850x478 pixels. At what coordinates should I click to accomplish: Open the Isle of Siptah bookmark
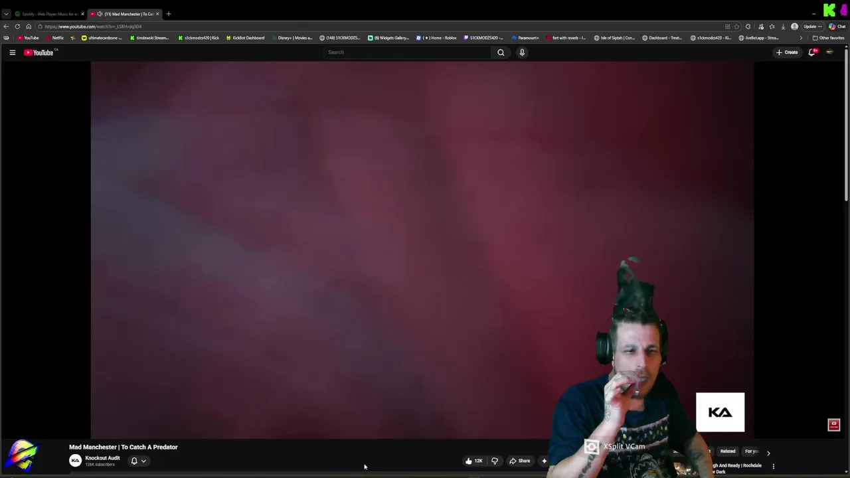[x=615, y=38]
